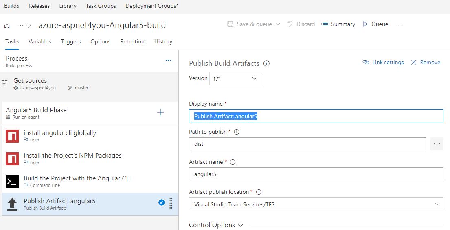Click the Queue play icon
The width and height of the screenshot is (450, 230).
coord(365,24)
